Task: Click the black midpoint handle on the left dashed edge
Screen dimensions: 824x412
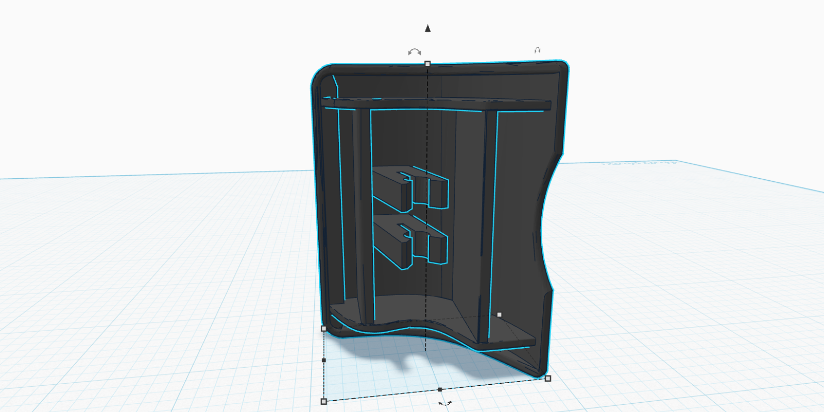Action: tap(323, 360)
